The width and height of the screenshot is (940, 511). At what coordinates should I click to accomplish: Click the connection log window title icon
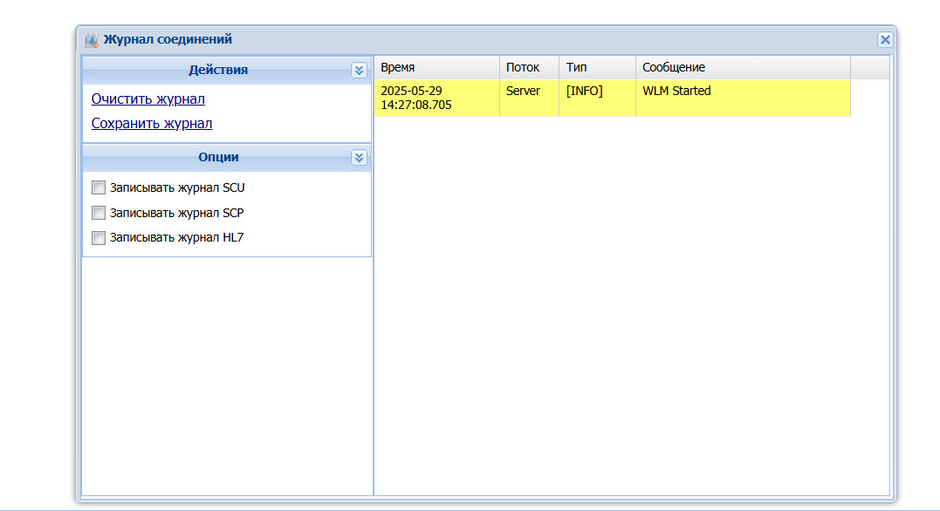(91, 40)
